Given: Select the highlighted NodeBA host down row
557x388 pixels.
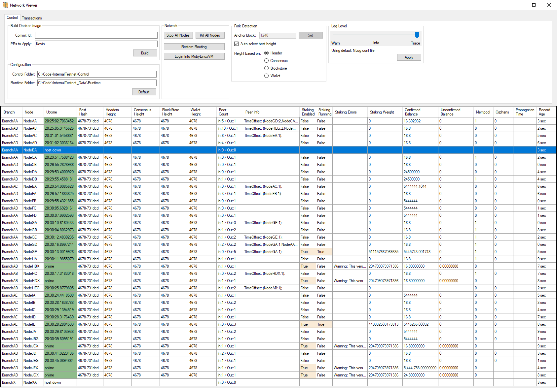Looking at the screenshot, I should point(132,150).
